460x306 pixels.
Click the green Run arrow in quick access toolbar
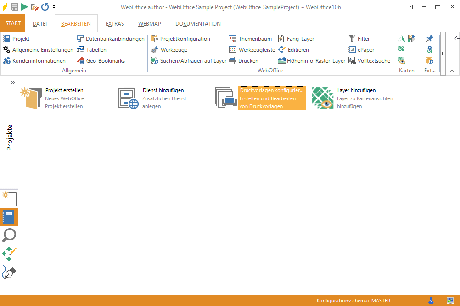click(x=24, y=7)
